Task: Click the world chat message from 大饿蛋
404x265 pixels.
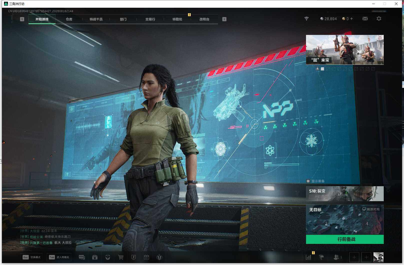Action: tap(39, 231)
